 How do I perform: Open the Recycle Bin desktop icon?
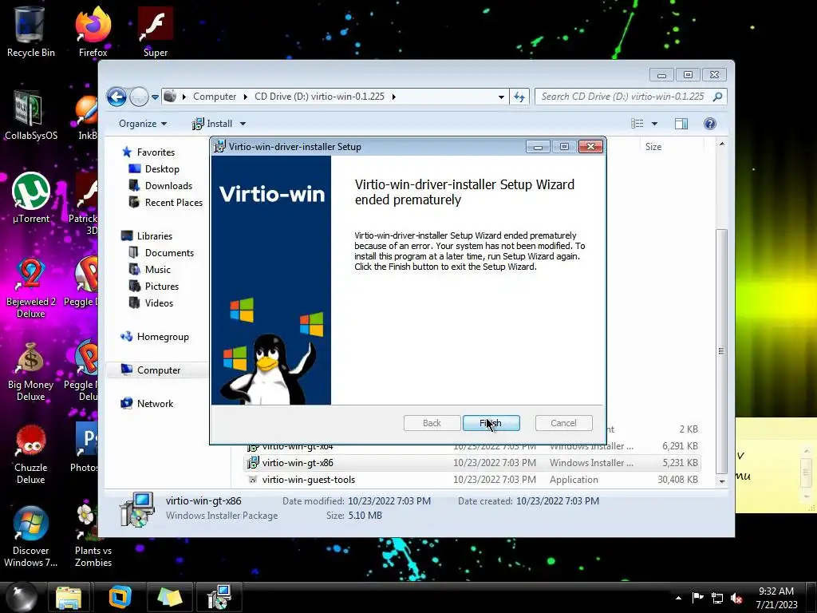pos(31,31)
